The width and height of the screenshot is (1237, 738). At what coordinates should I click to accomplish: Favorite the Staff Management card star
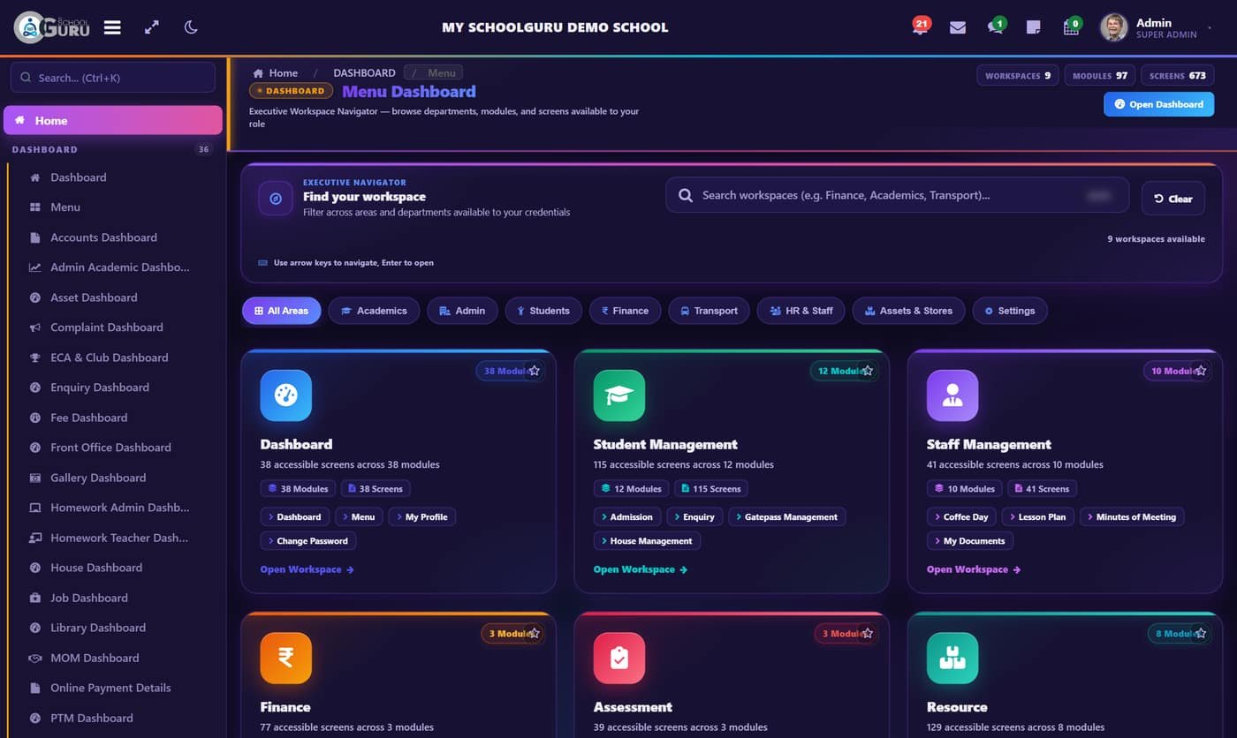click(1201, 371)
